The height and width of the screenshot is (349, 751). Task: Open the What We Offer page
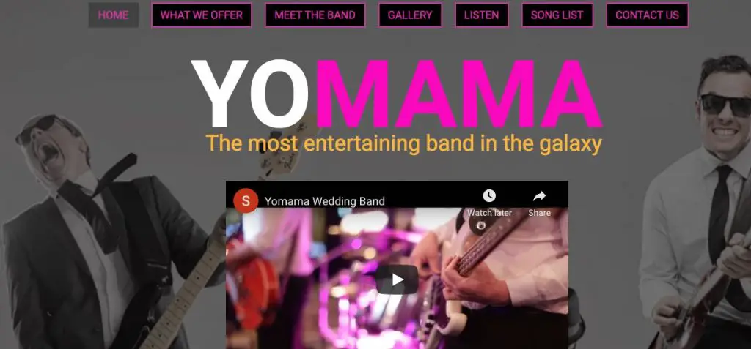coord(202,15)
